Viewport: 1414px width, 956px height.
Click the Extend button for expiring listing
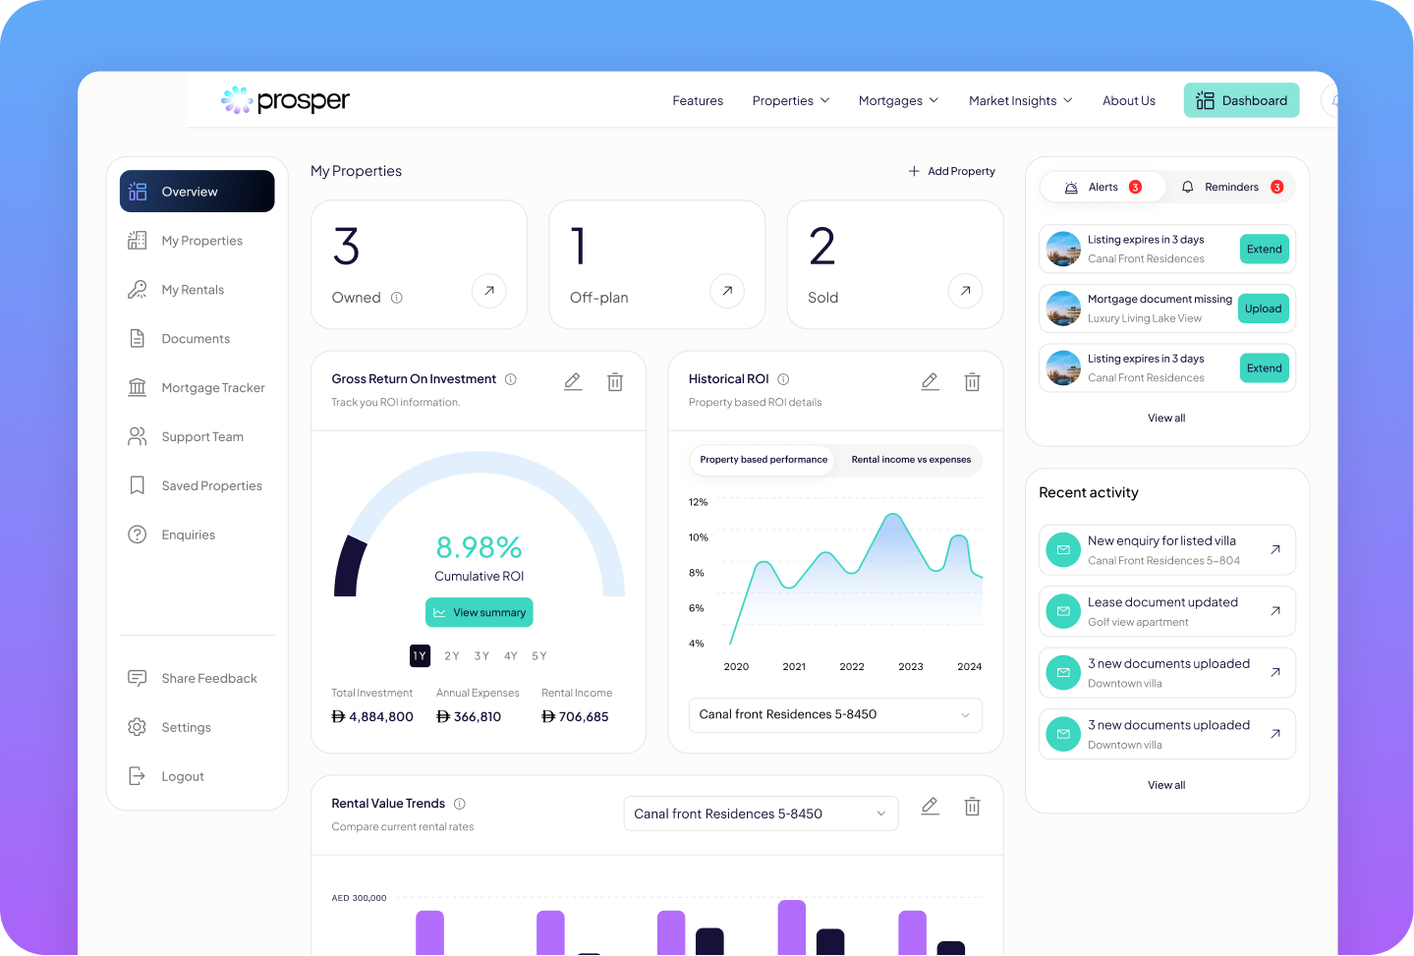coord(1264,249)
